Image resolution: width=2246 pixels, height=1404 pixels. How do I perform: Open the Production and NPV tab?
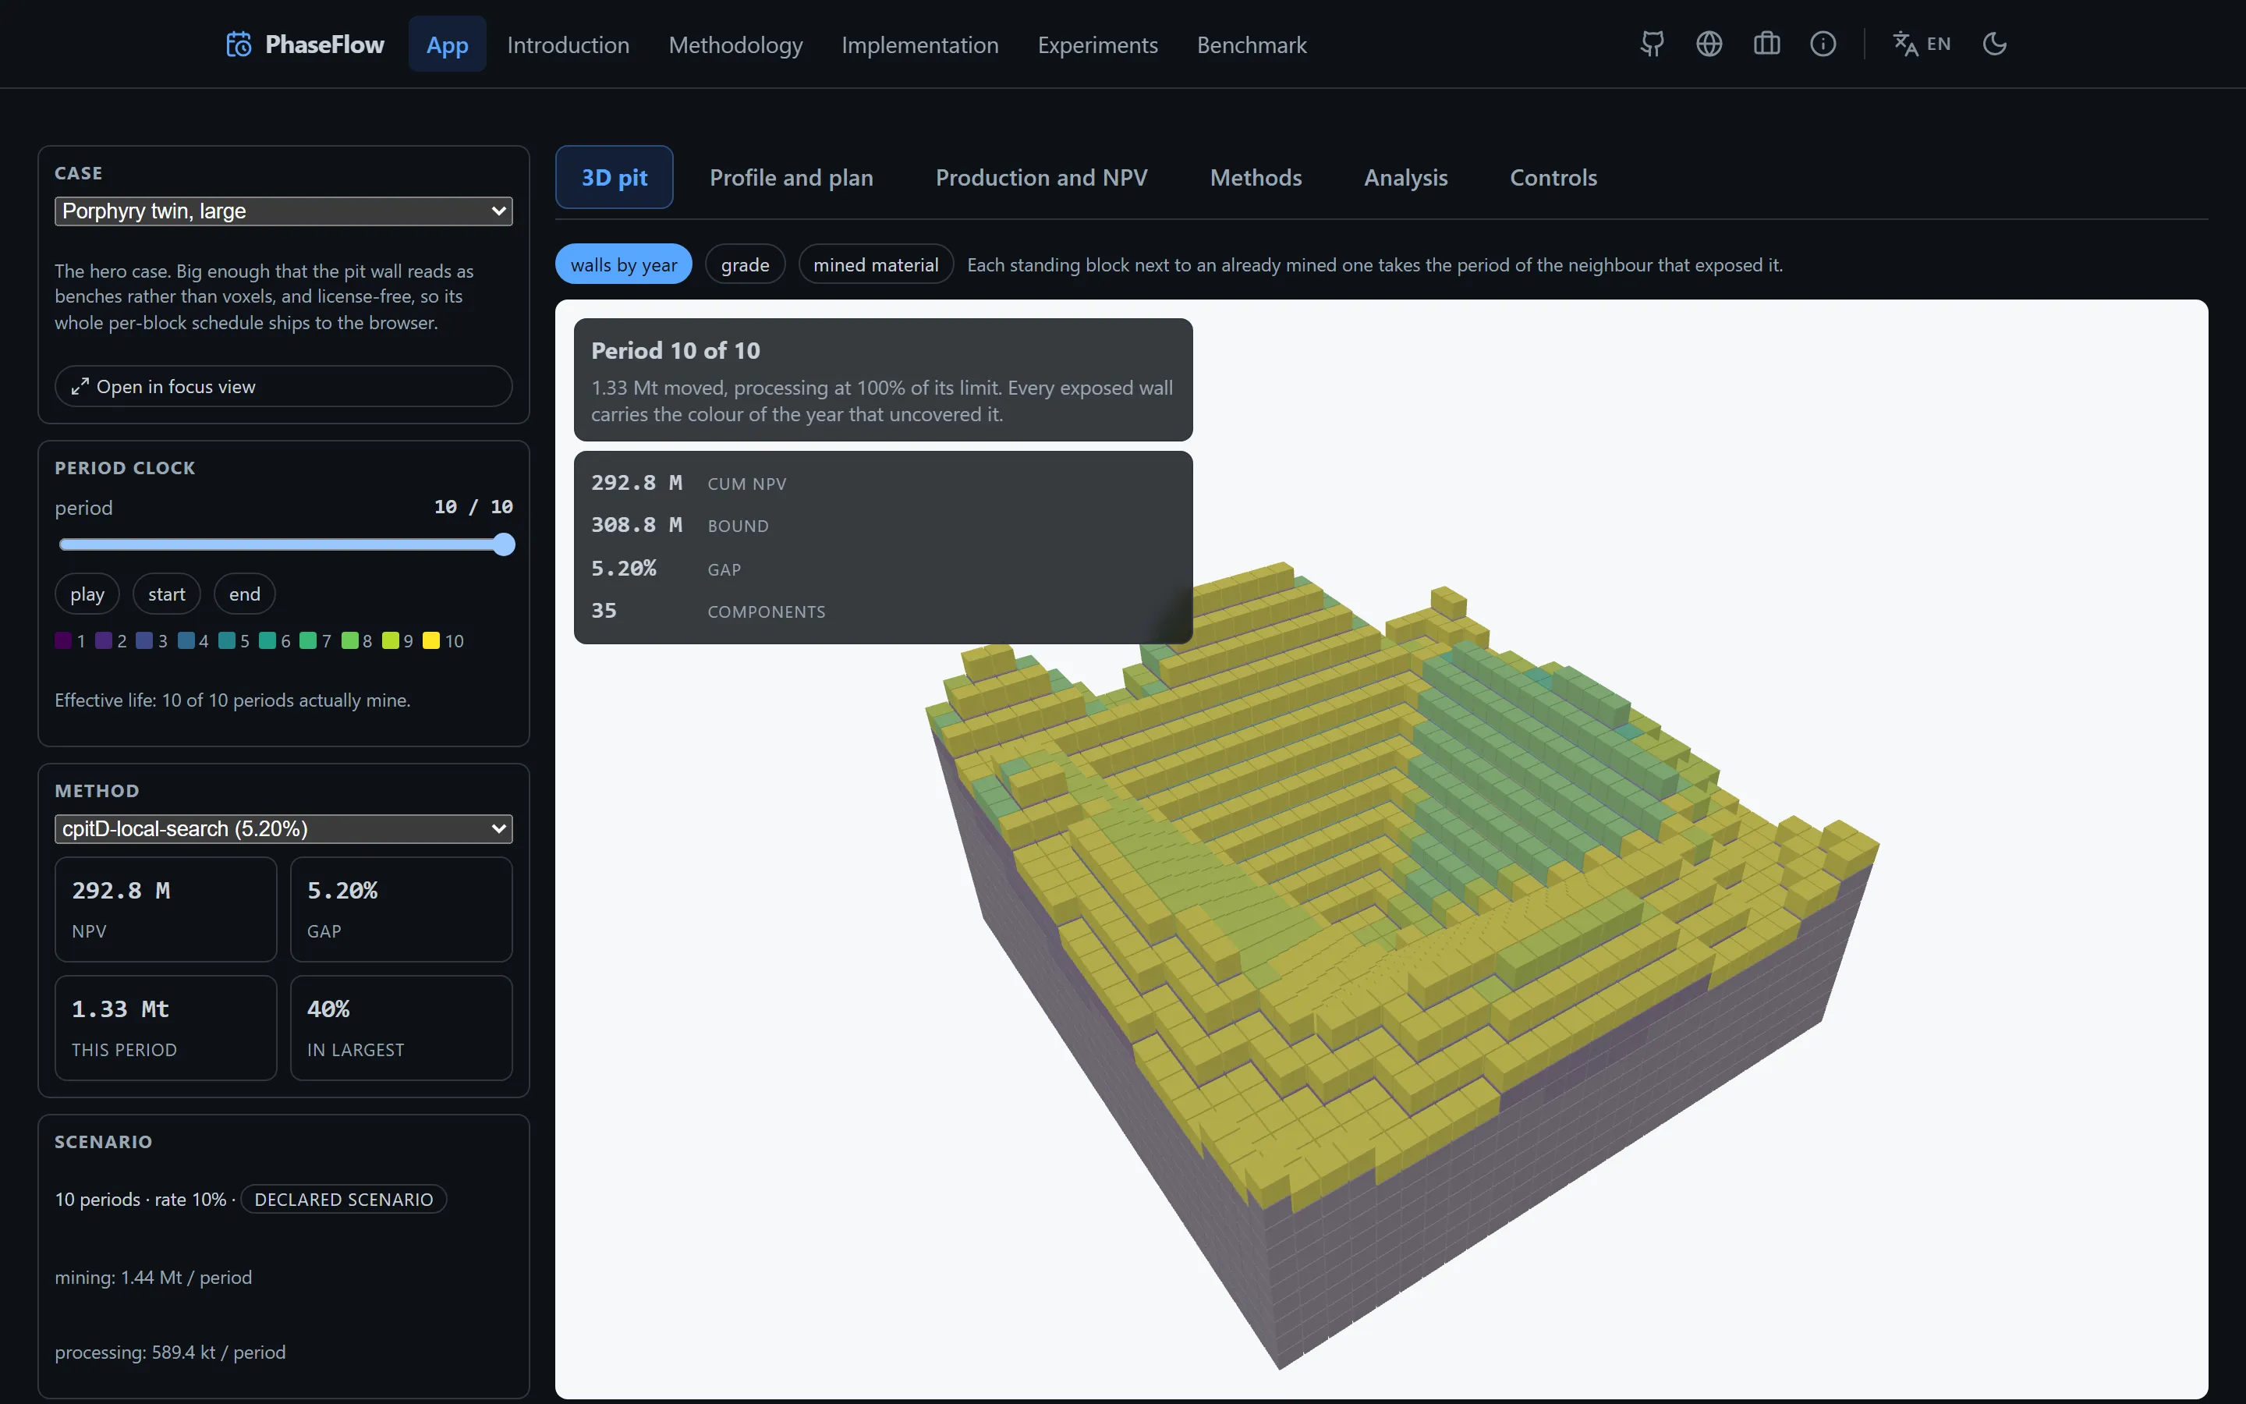tap(1041, 177)
